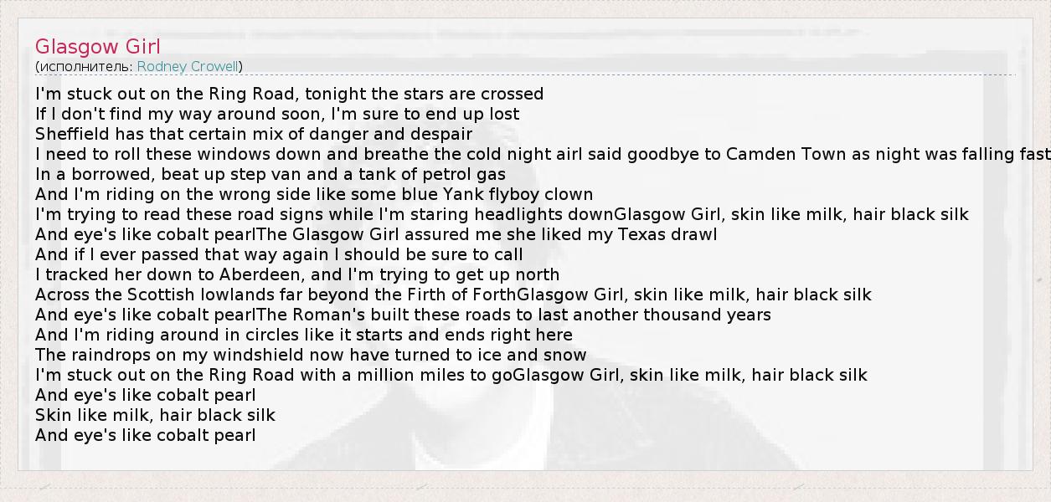Click the raindrops on my windshield line
This screenshot has height=502, width=1051.
[311, 355]
